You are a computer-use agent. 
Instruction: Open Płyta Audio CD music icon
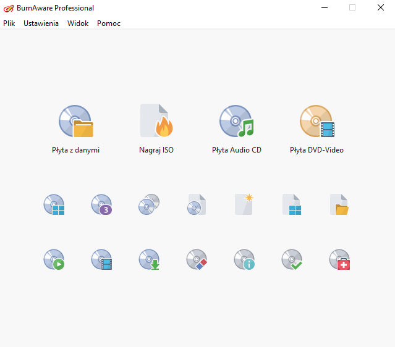coord(237,121)
